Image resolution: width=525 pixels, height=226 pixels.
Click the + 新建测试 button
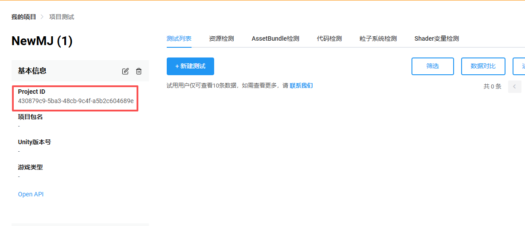click(x=190, y=66)
